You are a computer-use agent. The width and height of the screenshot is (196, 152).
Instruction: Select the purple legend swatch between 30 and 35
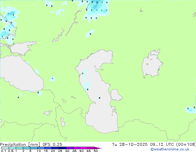pyautogui.click(x=70, y=148)
